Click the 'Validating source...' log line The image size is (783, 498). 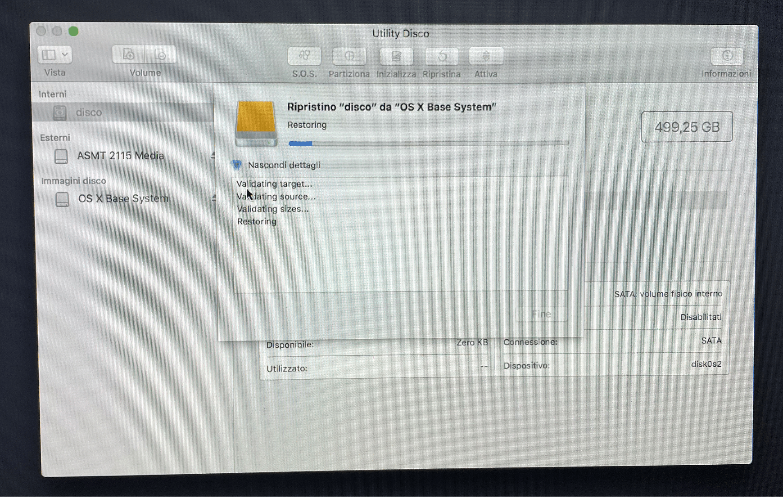pos(276,197)
